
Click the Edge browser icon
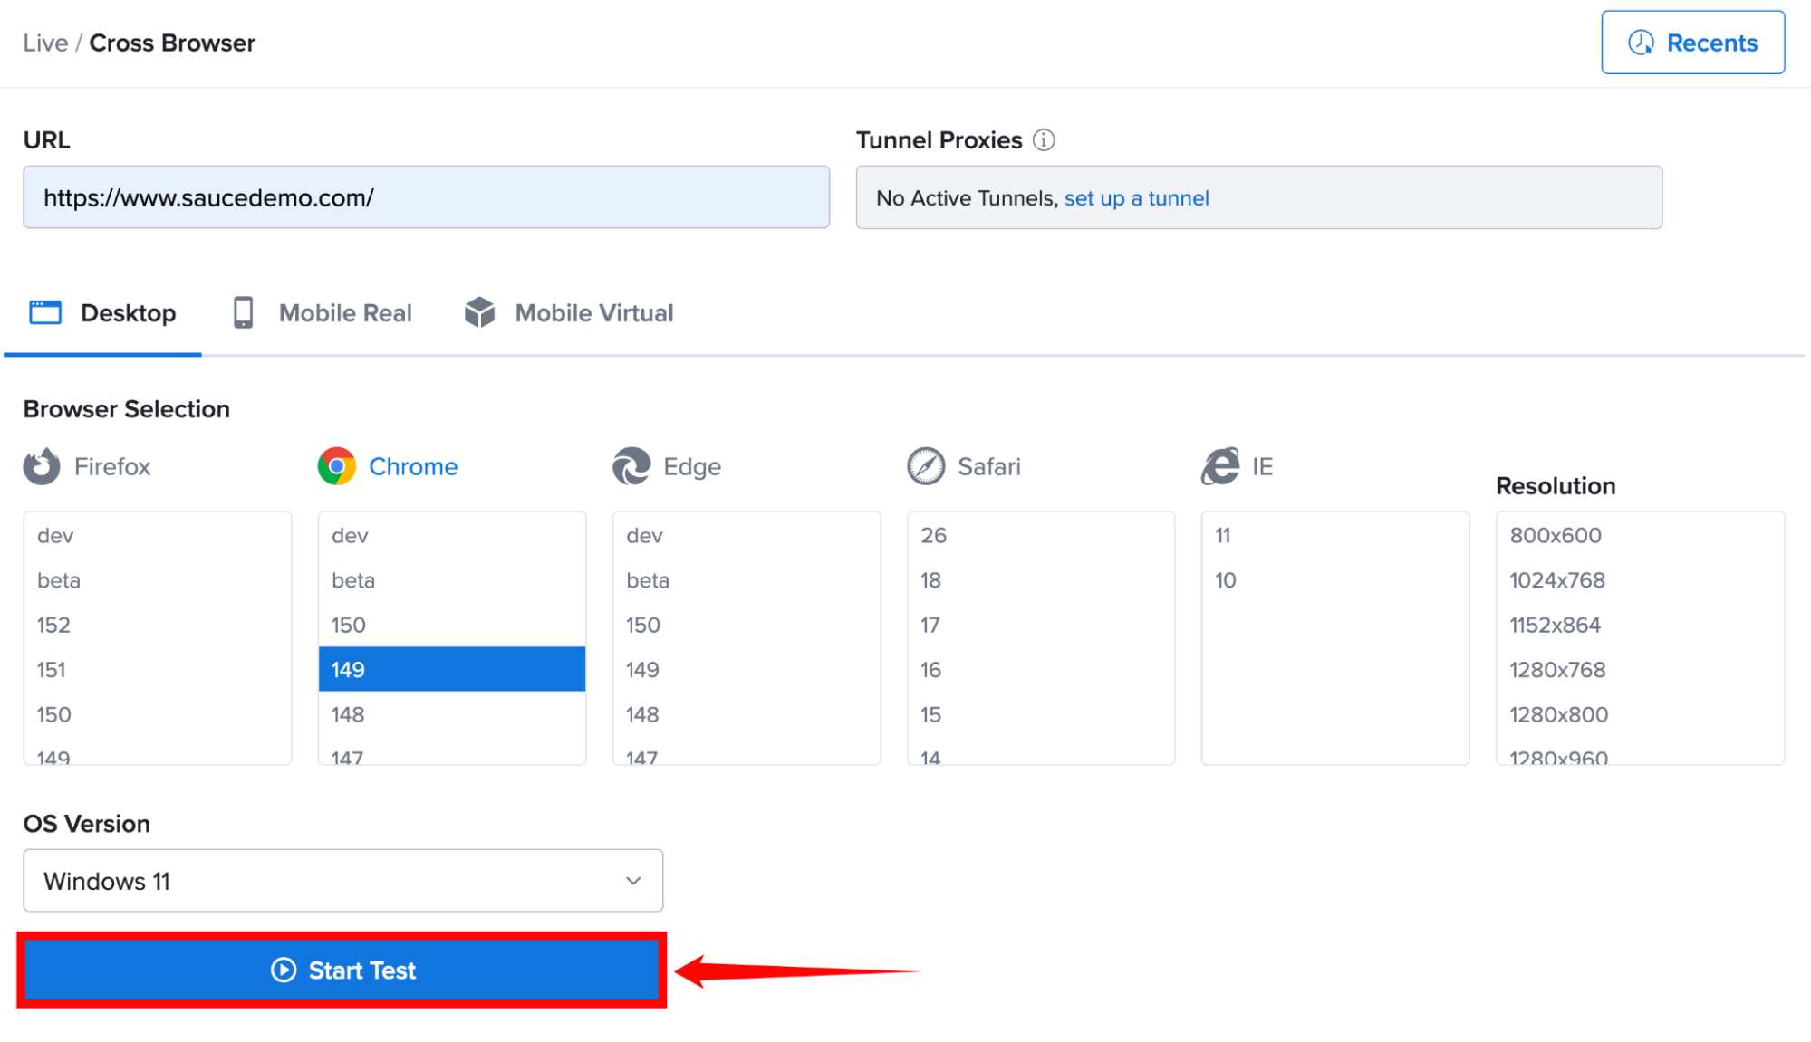tap(631, 466)
